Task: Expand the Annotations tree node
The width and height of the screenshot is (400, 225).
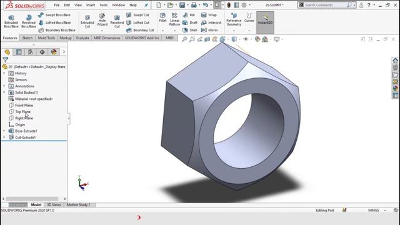Action: pyautogui.click(x=4, y=86)
